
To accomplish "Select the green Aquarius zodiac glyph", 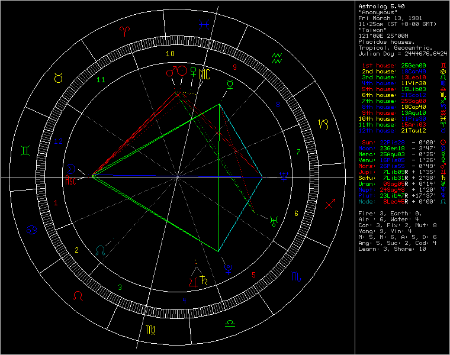I will 277,58.
